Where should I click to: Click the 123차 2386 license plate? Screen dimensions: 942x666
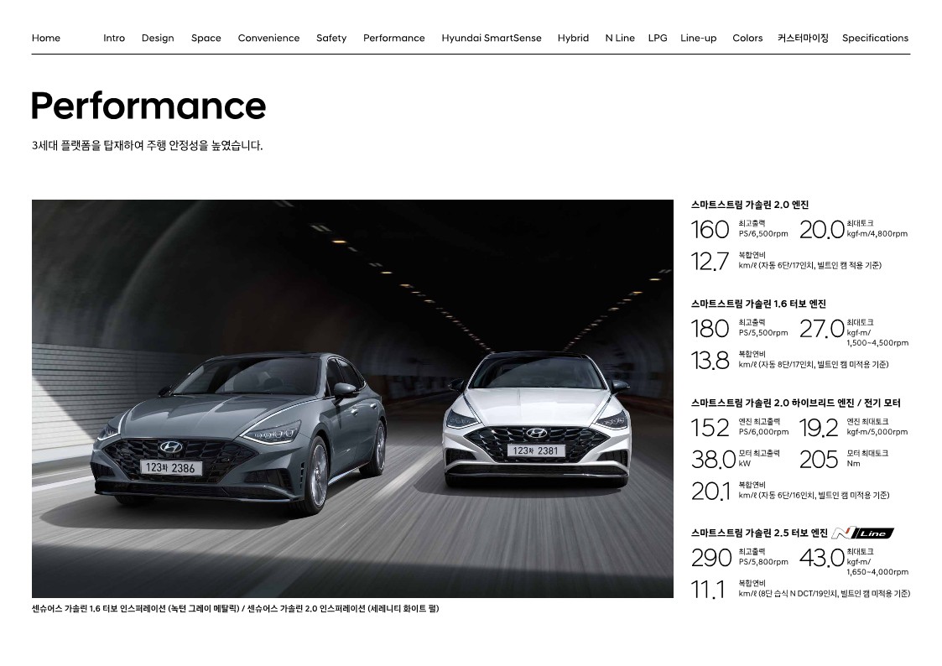[171, 468]
